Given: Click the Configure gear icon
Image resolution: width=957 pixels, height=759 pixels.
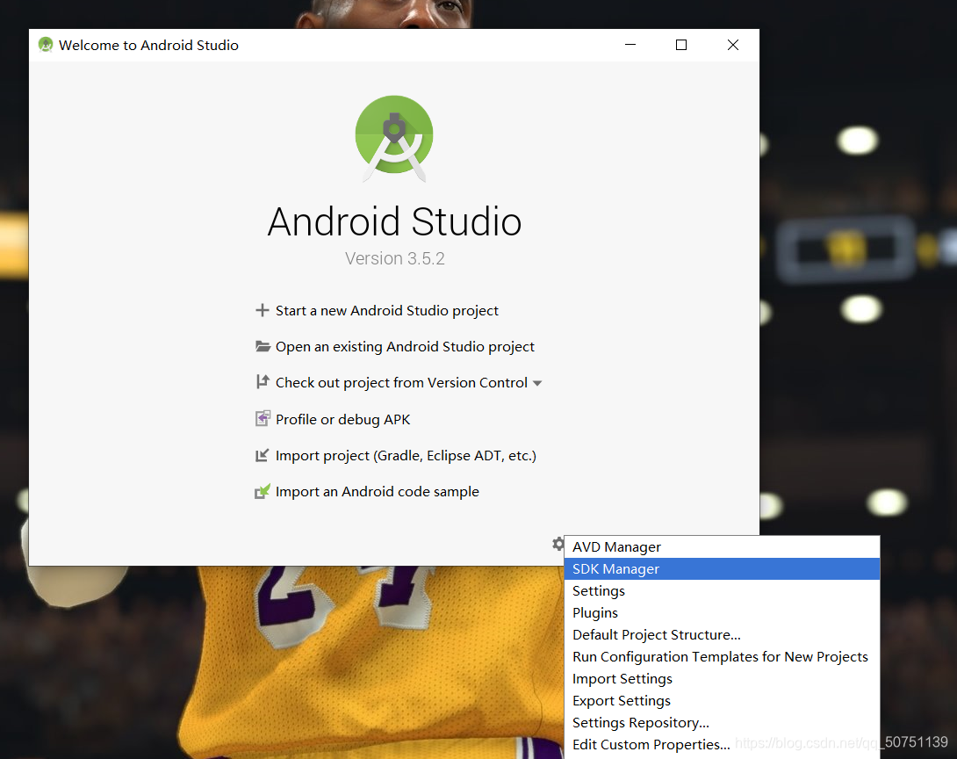Looking at the screenshot, I should pos(558,544).
